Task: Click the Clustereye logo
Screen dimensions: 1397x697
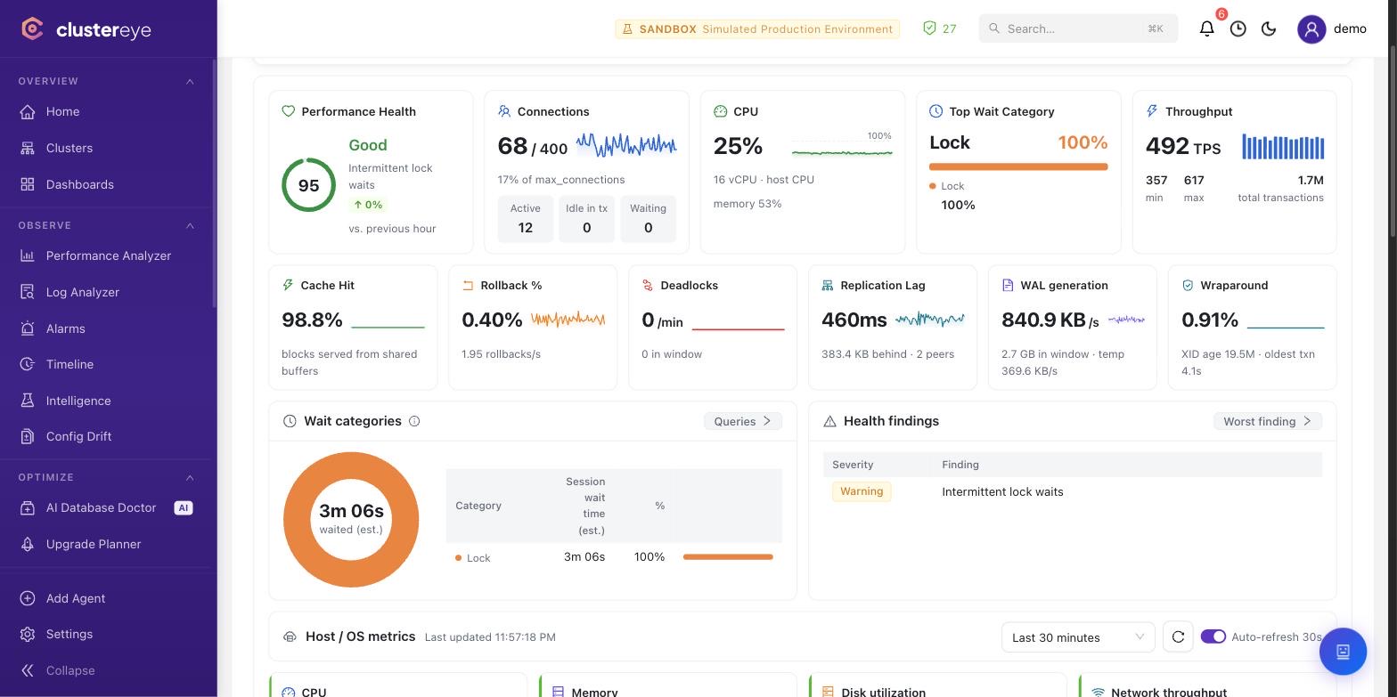Action: 86,29
